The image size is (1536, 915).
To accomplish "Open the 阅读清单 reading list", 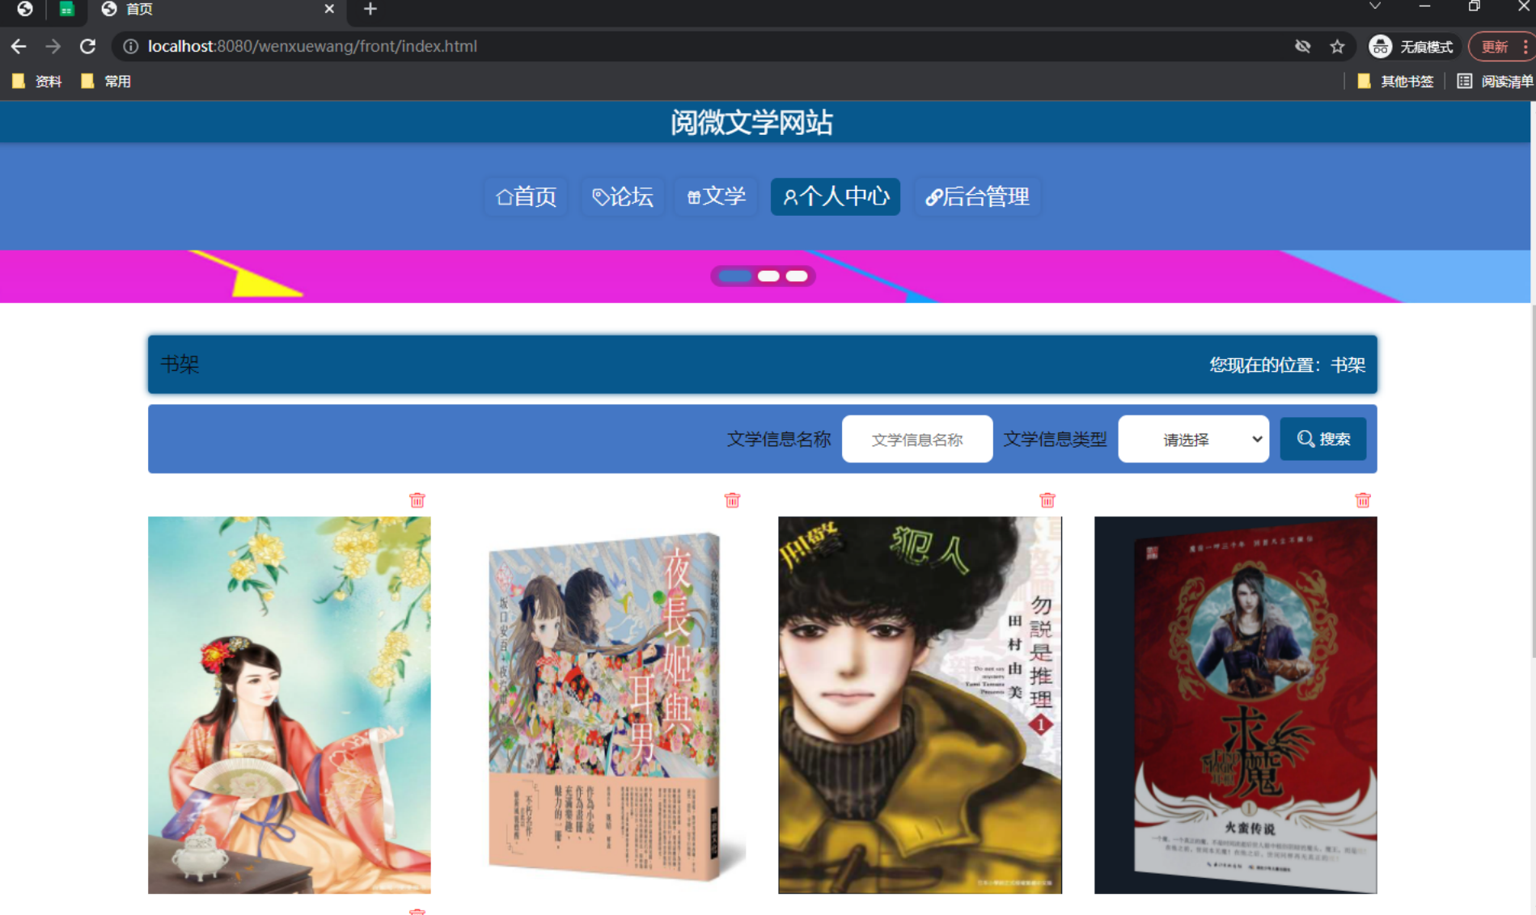I will (1495, 81).
